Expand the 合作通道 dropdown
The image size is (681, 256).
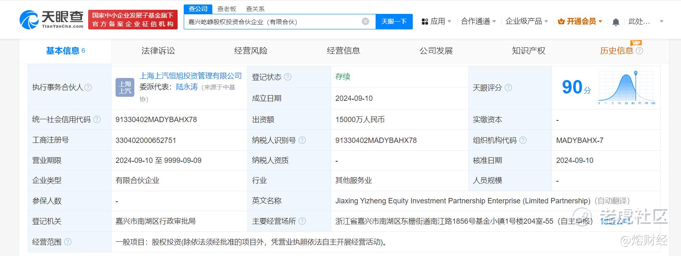tap(478, 21)
